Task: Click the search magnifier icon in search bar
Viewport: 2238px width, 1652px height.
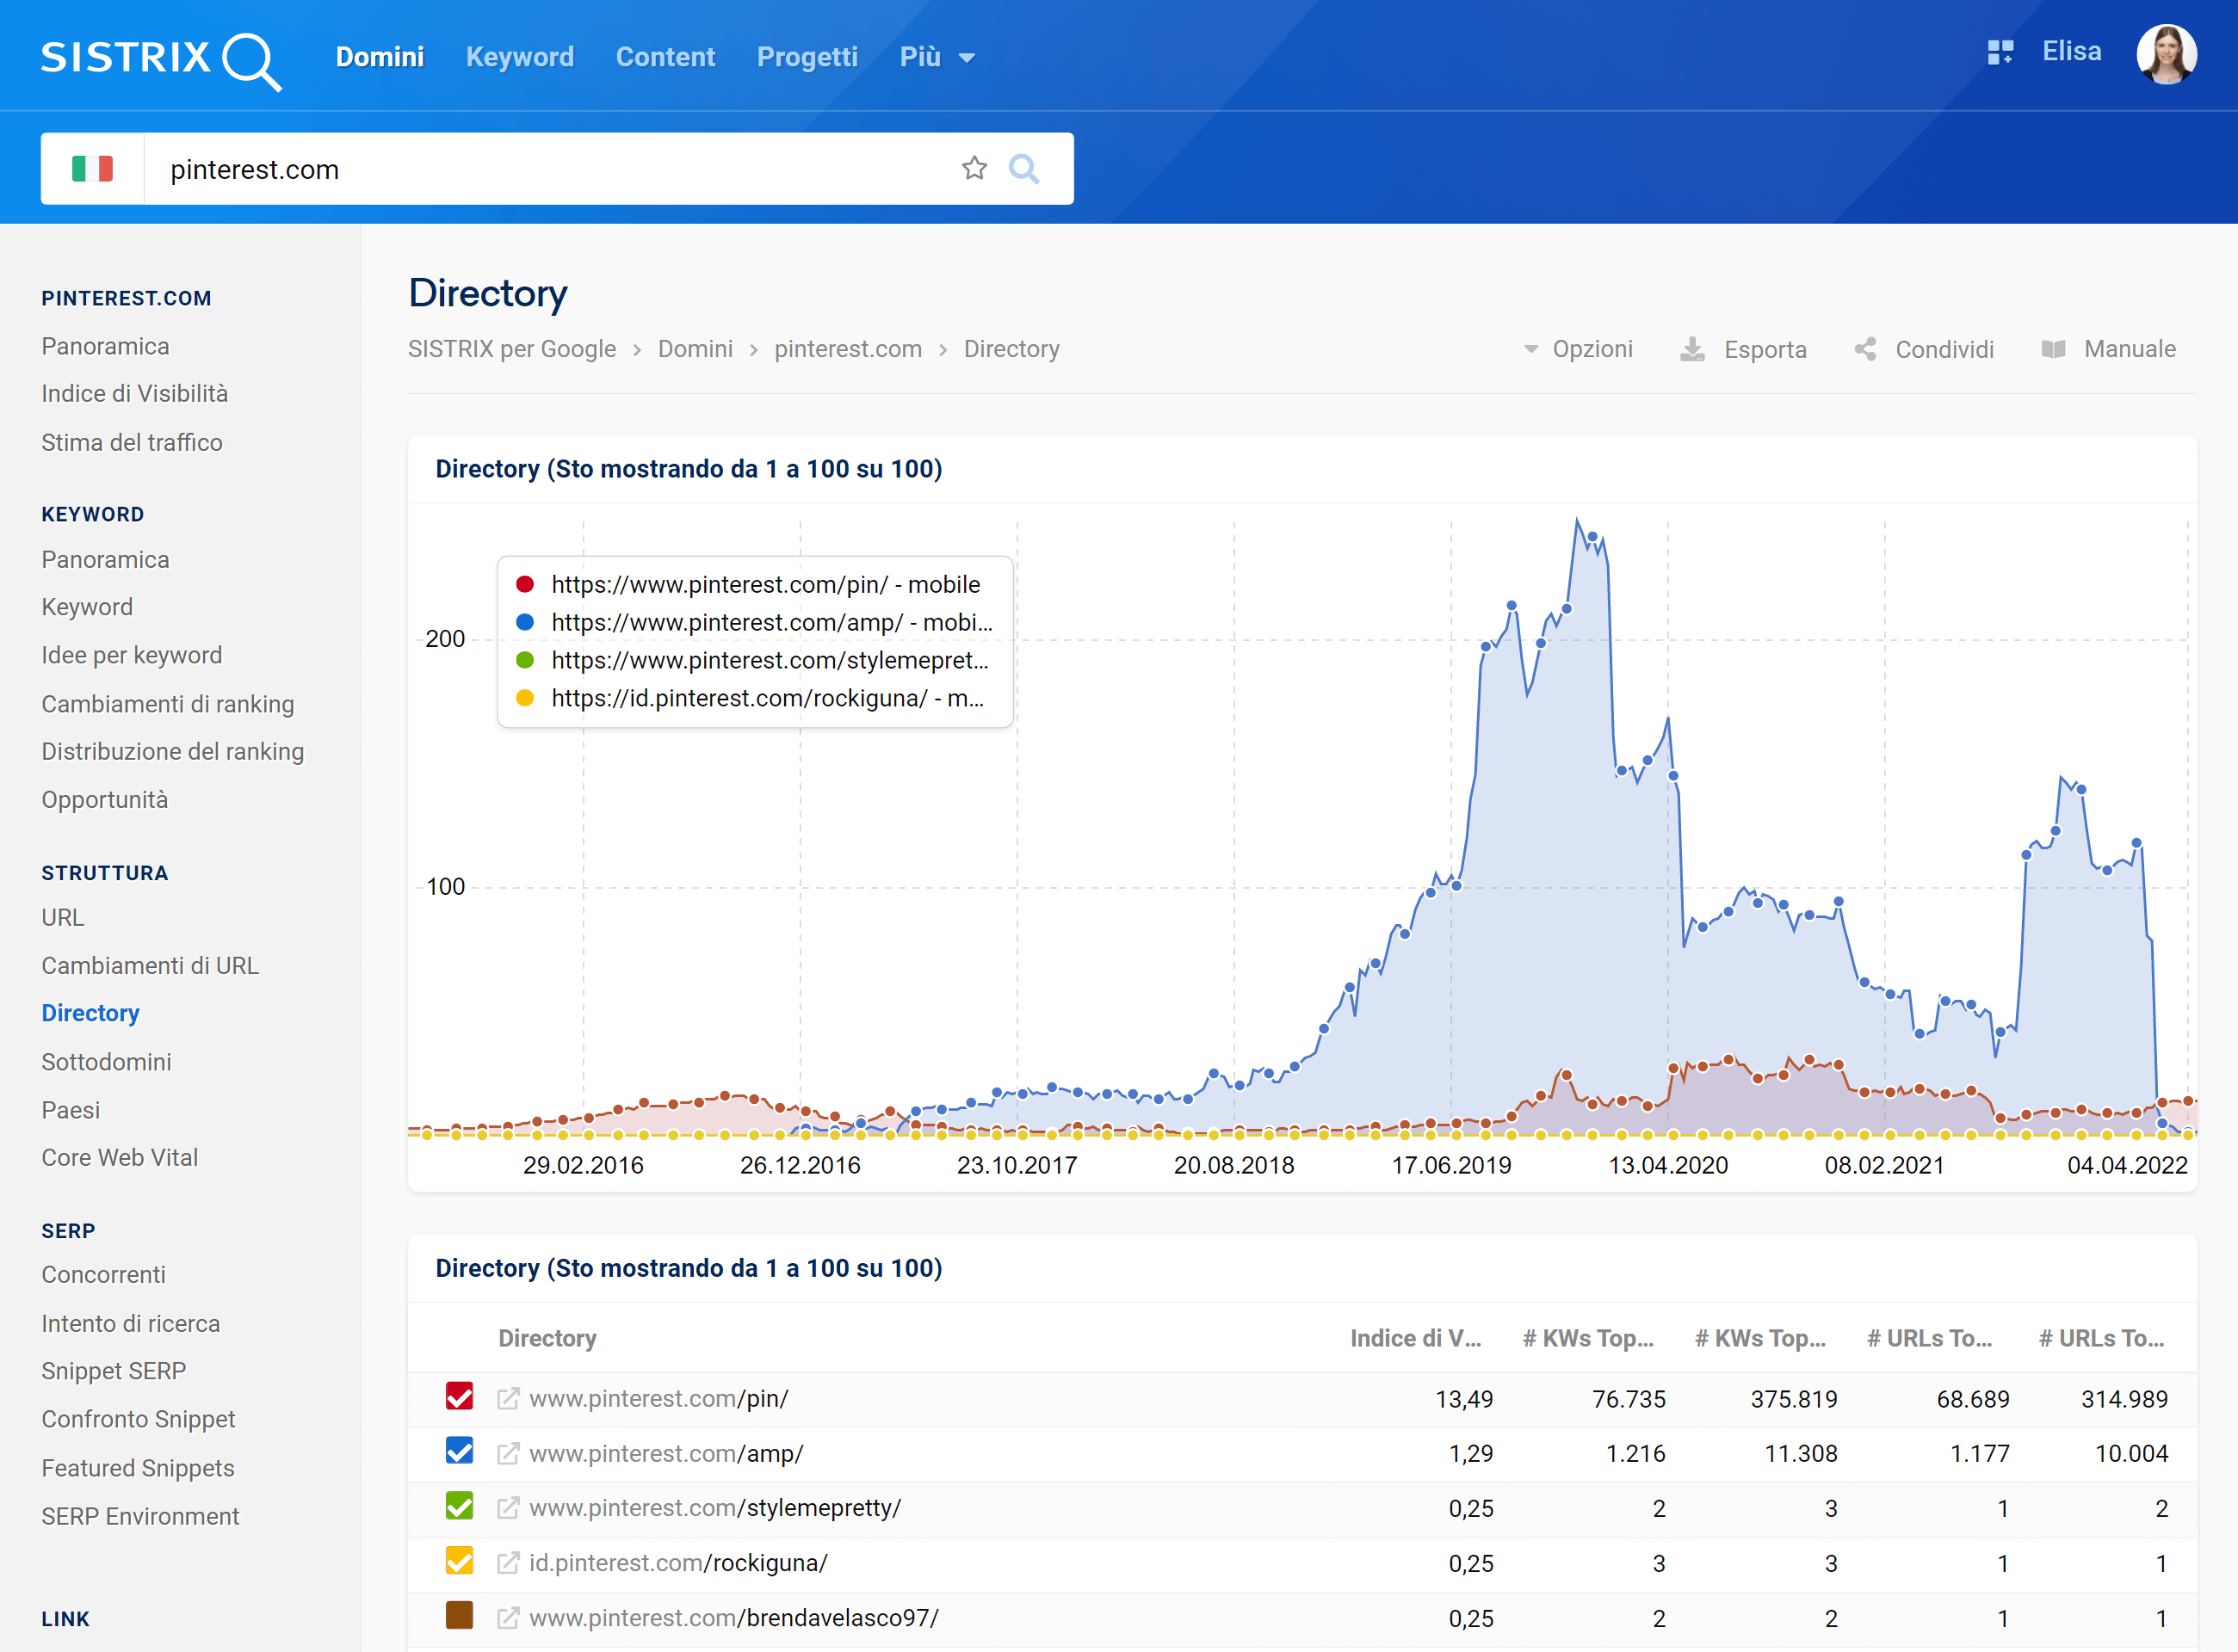Action: 1023,168
